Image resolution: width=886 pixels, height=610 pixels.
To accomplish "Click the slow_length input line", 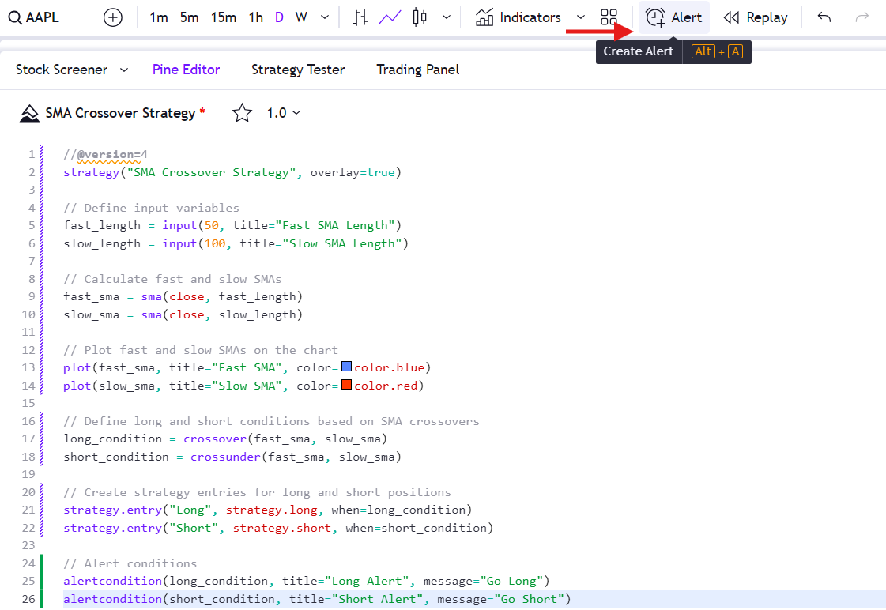I will pyautogui.click(x=236, y=243).
